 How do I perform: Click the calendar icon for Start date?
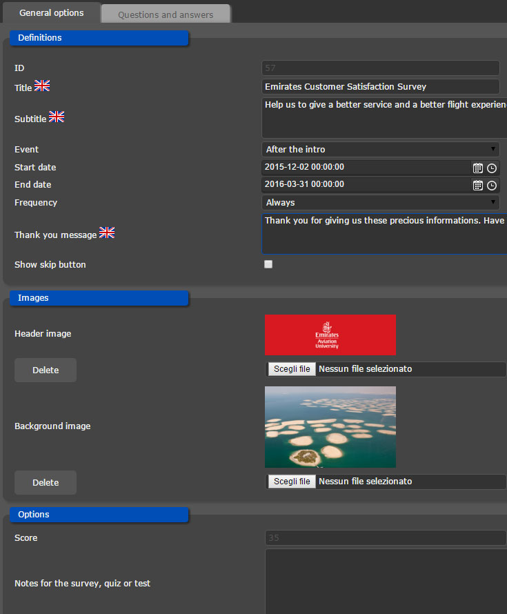478,168
